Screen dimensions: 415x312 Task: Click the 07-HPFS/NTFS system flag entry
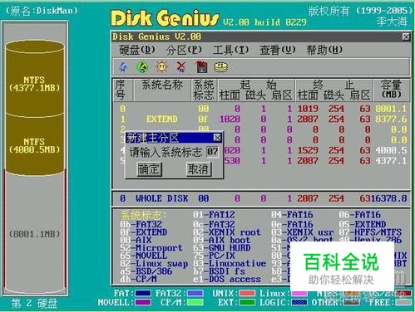point(370,232)
